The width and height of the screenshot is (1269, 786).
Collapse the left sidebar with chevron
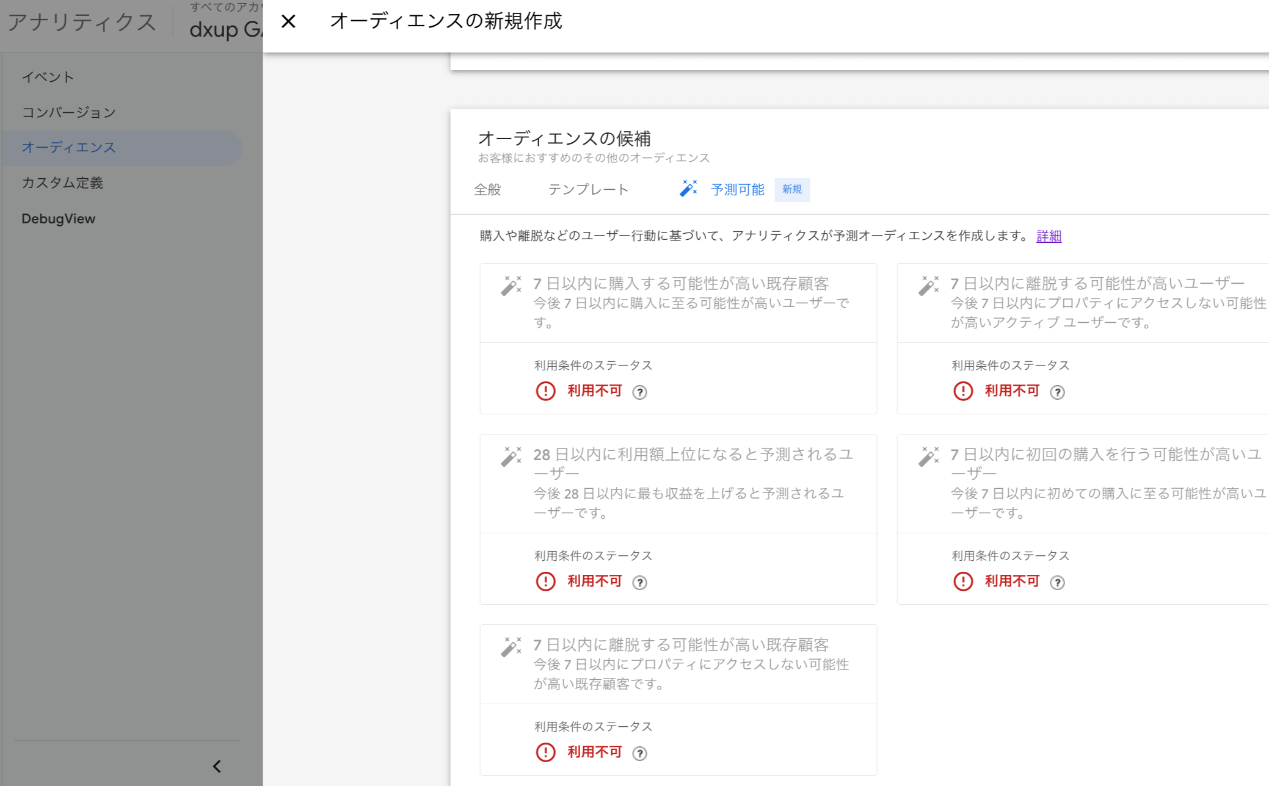pos(217,766)
